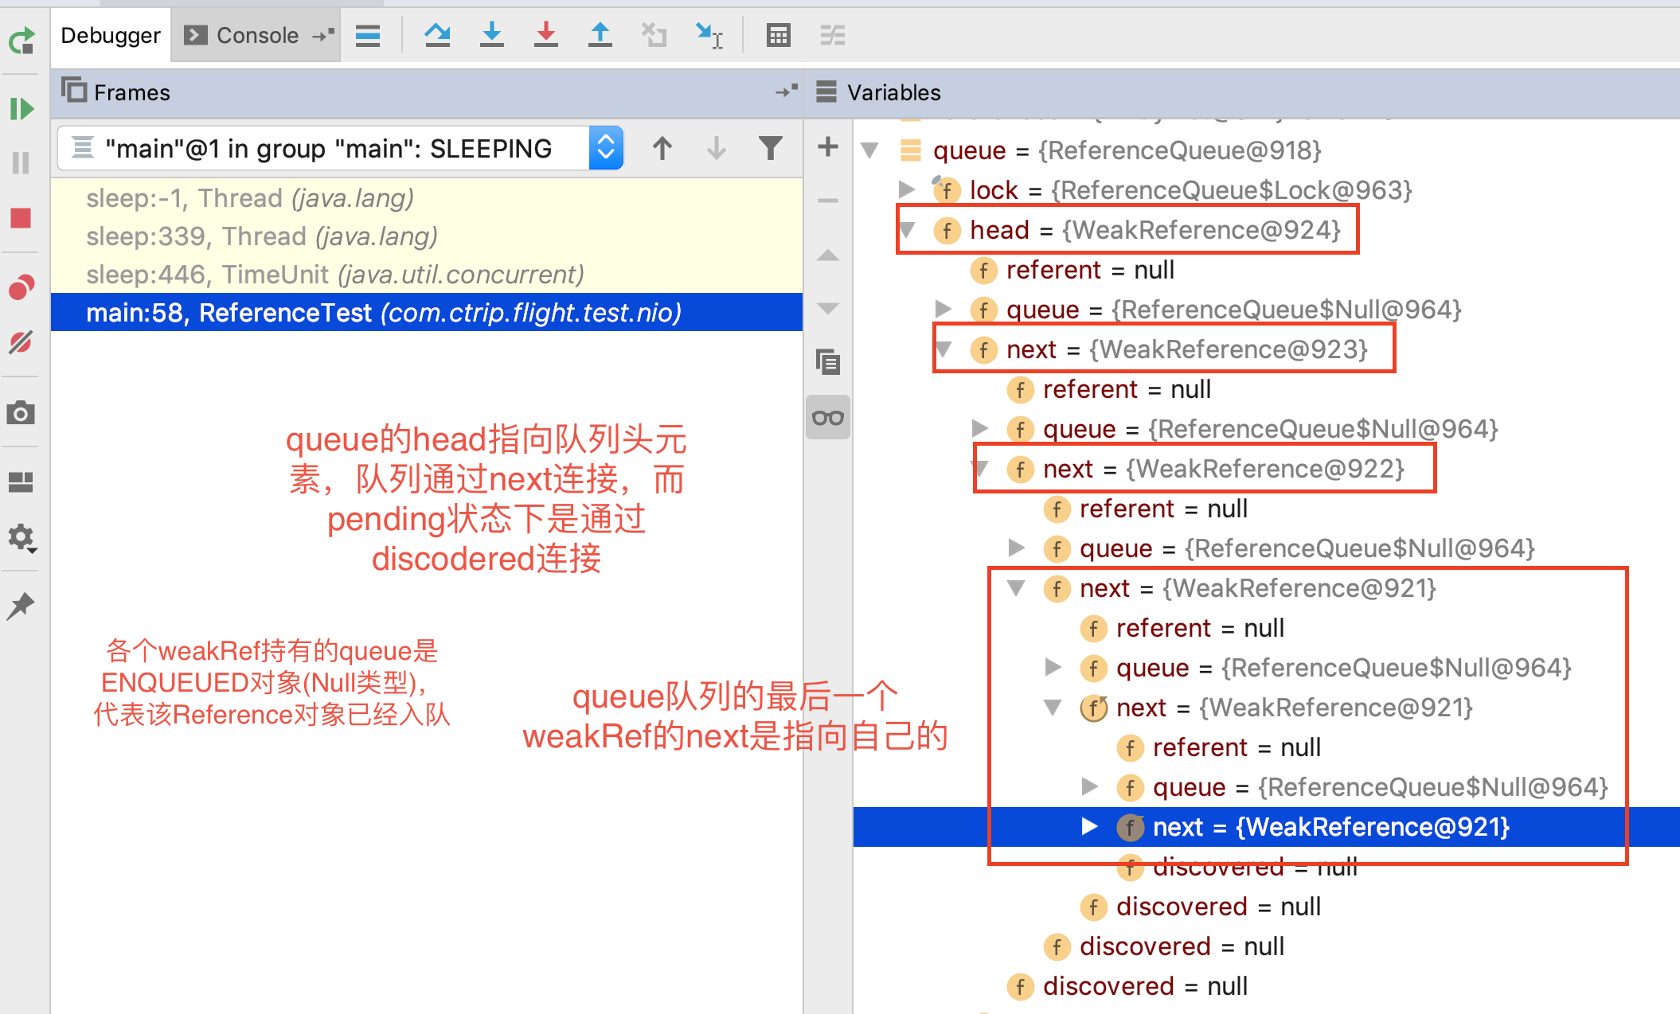Expand the lock ReferenceQueue$Lock@963 node
Image resolution: width=1680 pixels, height=1014 pixels.
906,189
